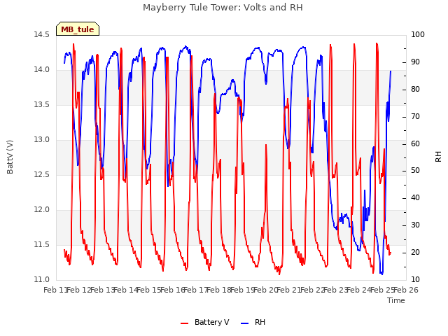Click the 20 tick on RH axis
448x336 pixels.
[415, 252]
